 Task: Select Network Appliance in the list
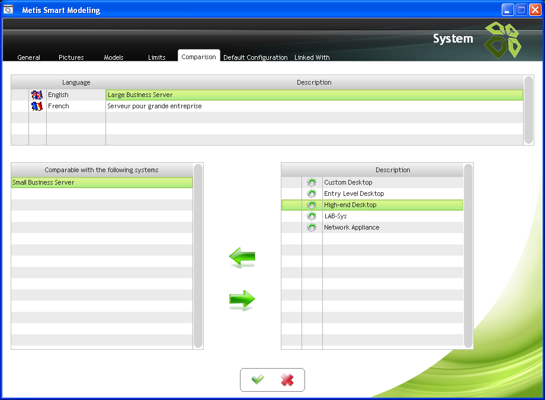[x=393, y=227]
